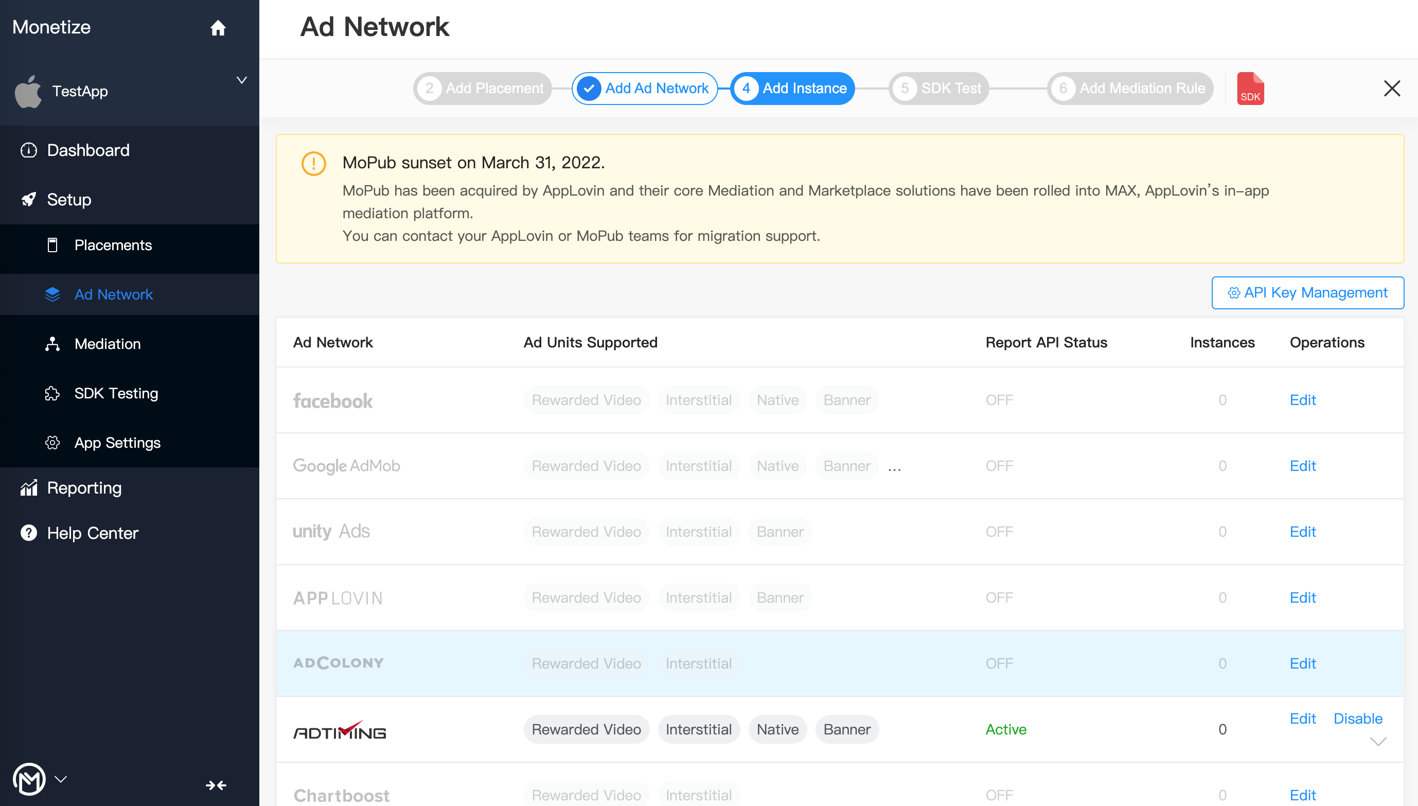Click AdTiming Rewarded Video tag

586,729
